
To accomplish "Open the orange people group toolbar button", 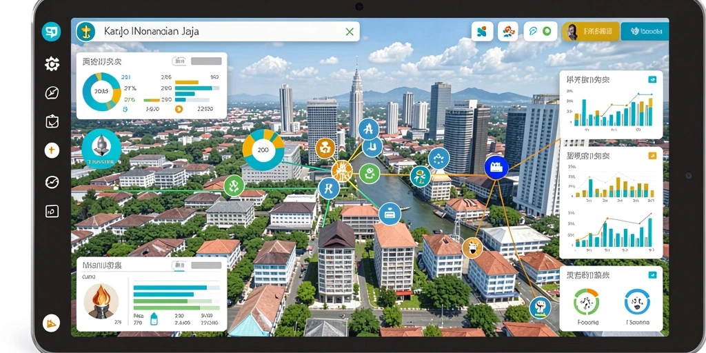I will [508, 32].
